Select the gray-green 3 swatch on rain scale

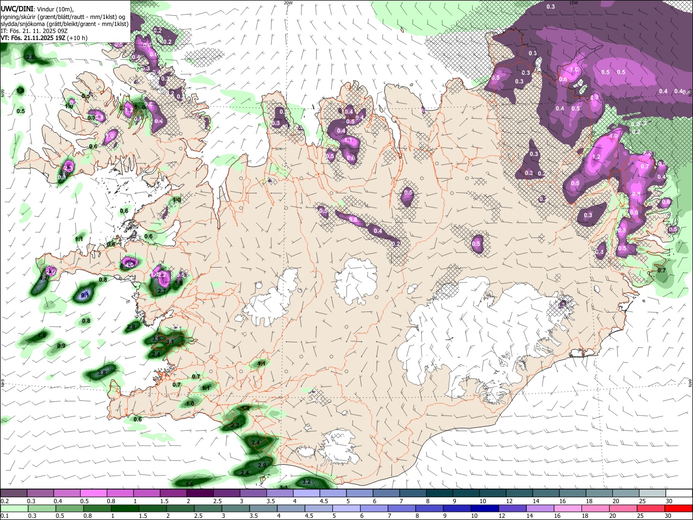coord(236,509)
